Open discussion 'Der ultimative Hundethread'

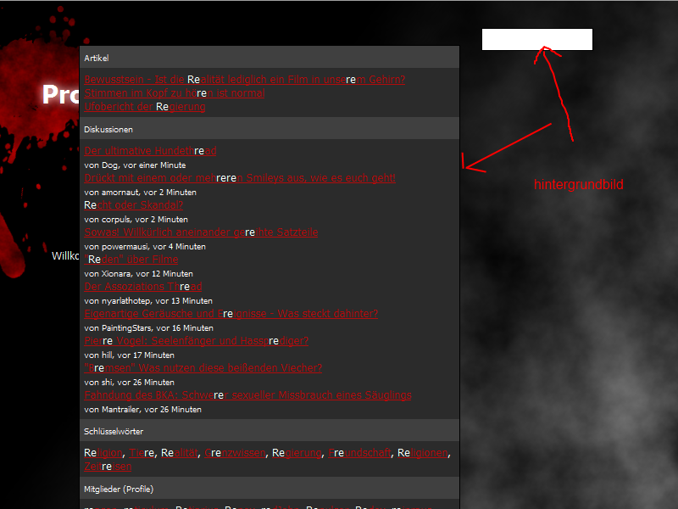150,151
